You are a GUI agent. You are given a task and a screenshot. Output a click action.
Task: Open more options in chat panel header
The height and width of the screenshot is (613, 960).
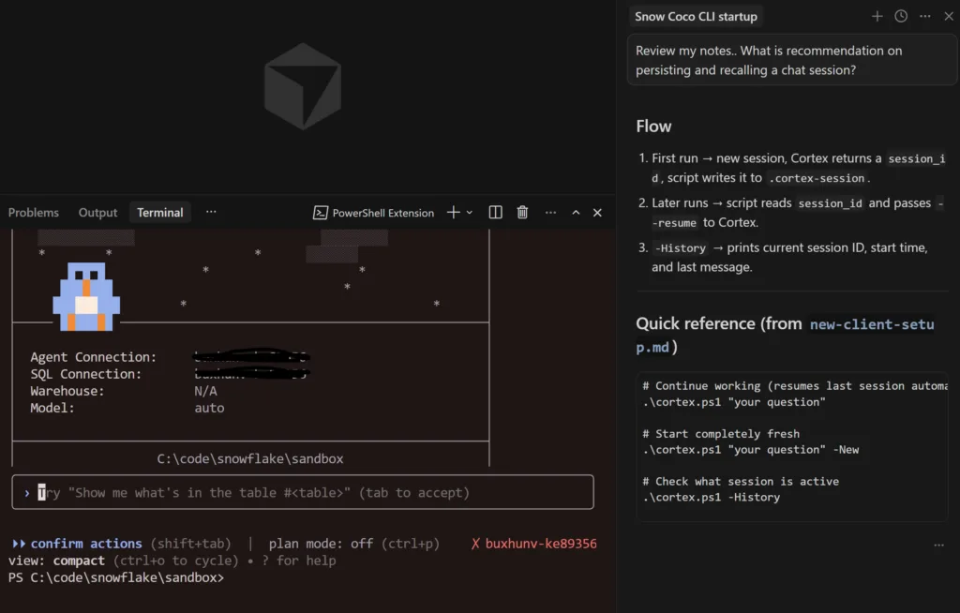925,17
